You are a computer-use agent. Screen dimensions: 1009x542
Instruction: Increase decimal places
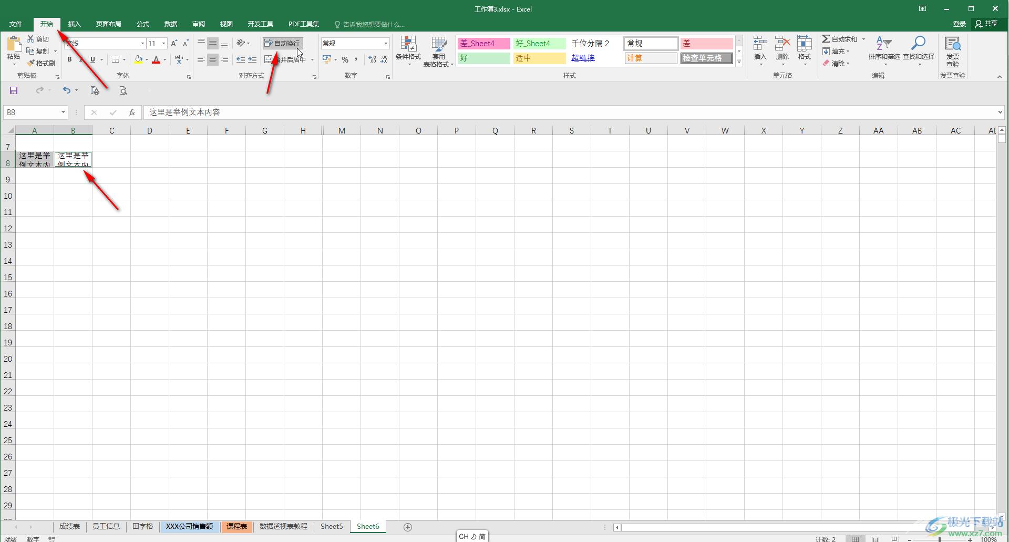[372, 59]
